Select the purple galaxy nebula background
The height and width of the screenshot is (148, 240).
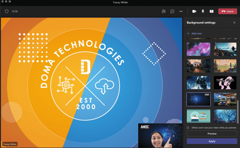tap(198, 49)
